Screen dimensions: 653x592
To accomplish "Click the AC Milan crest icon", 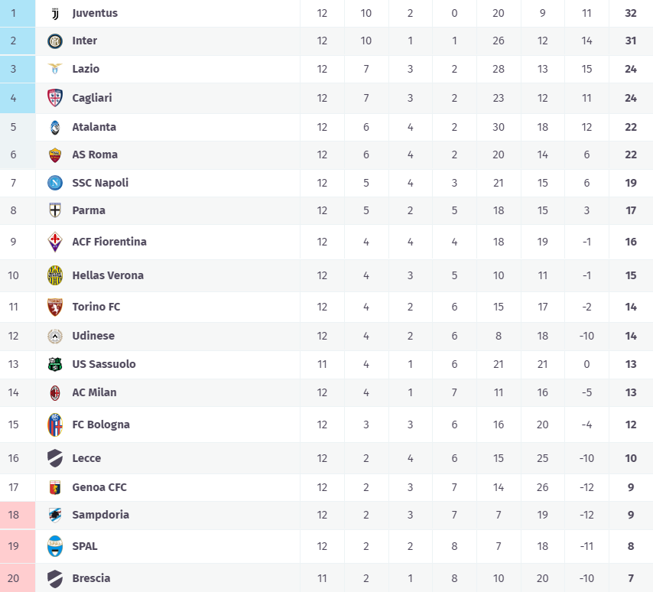I will 54,392.
